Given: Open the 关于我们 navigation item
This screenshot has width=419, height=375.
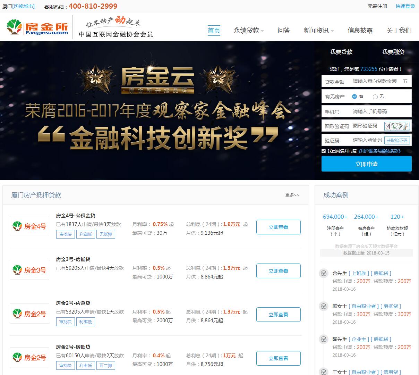Looking at the screenshot, I should [x=399, y=31].
